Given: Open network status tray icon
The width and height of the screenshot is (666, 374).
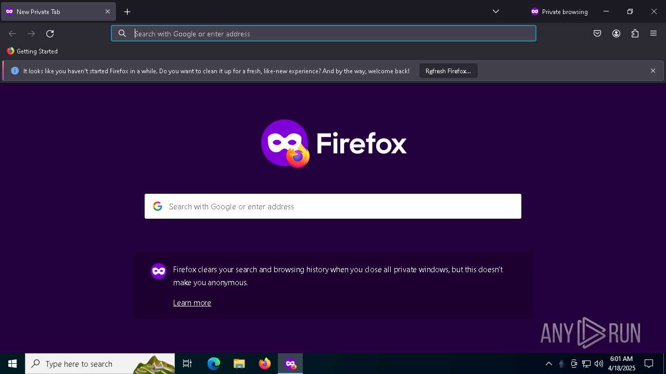Looking at the screenshot, I should coord(586,364).
